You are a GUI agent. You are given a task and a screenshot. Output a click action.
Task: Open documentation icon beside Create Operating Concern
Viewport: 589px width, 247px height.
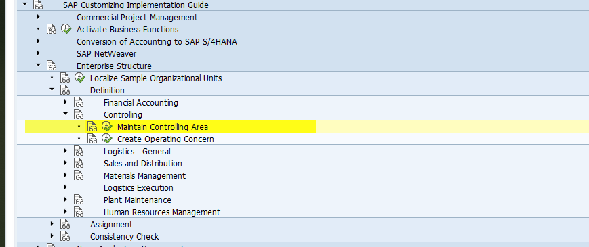pos(92,139)
